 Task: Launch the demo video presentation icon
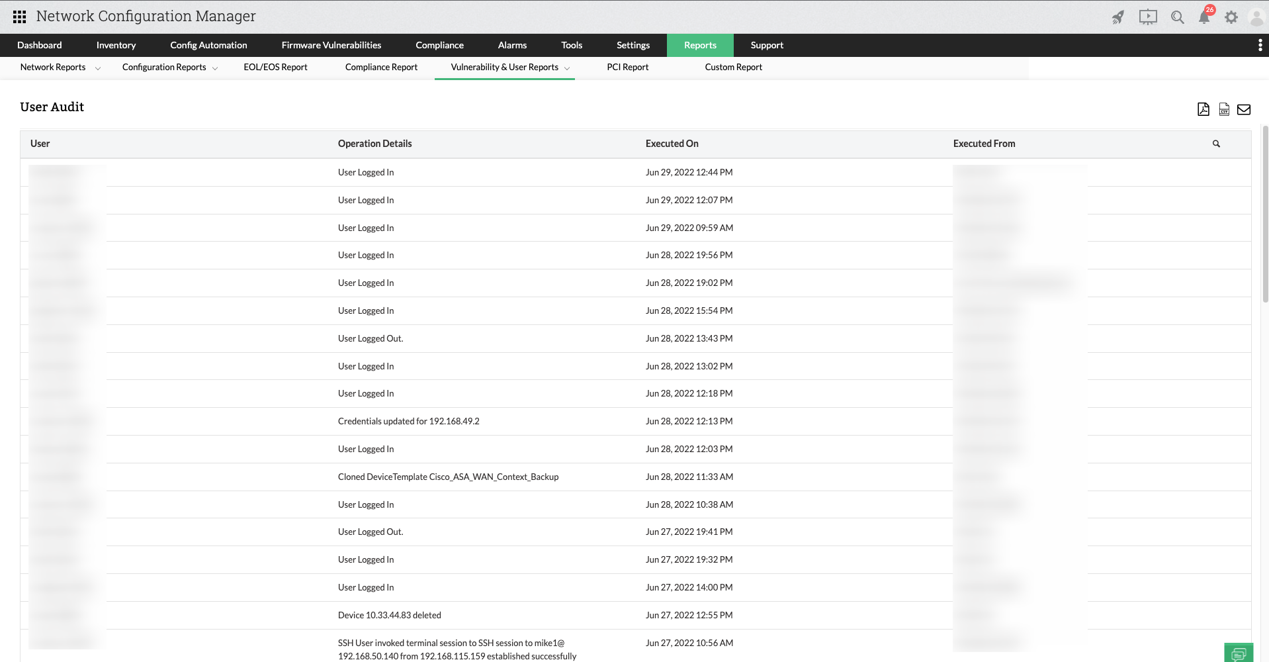1147,17
